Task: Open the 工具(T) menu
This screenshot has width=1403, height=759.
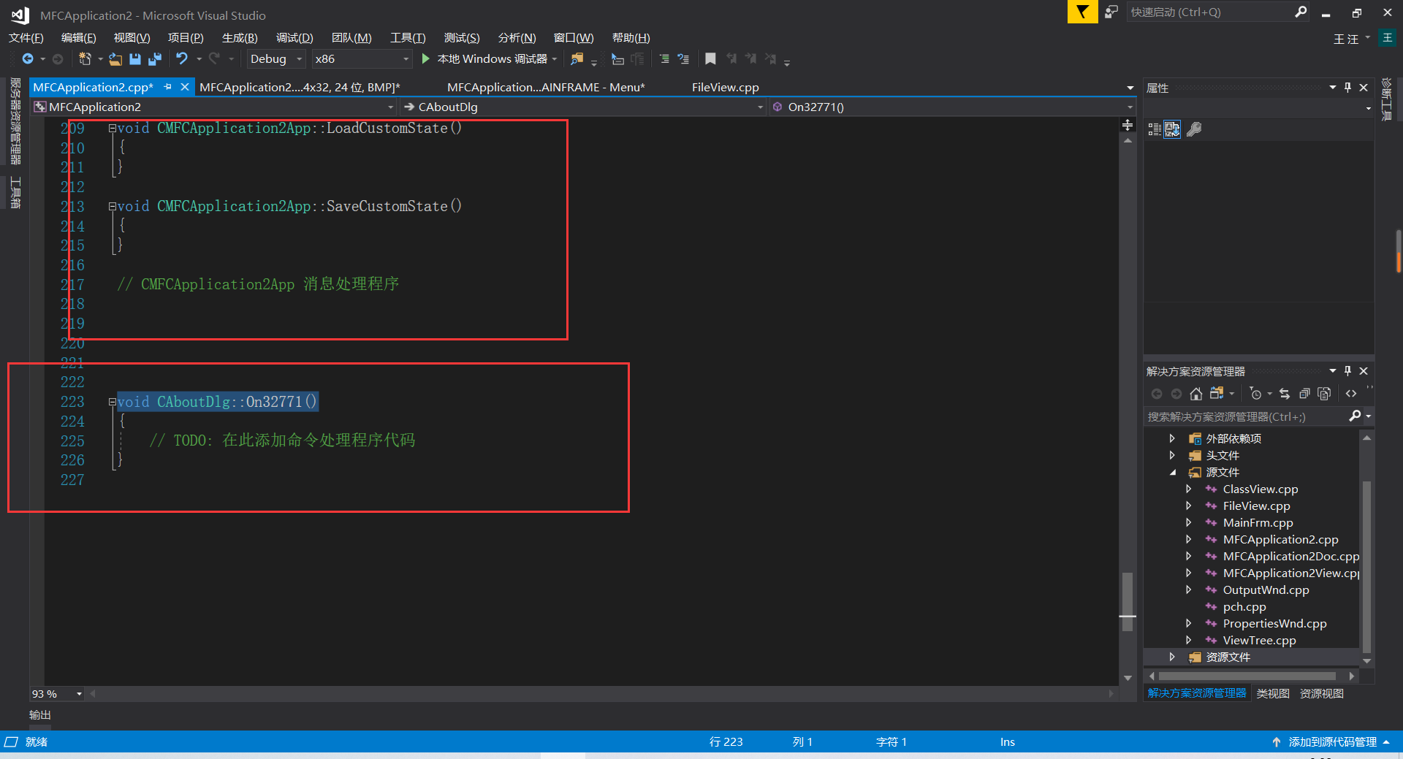Action: [x=408, y=38]
